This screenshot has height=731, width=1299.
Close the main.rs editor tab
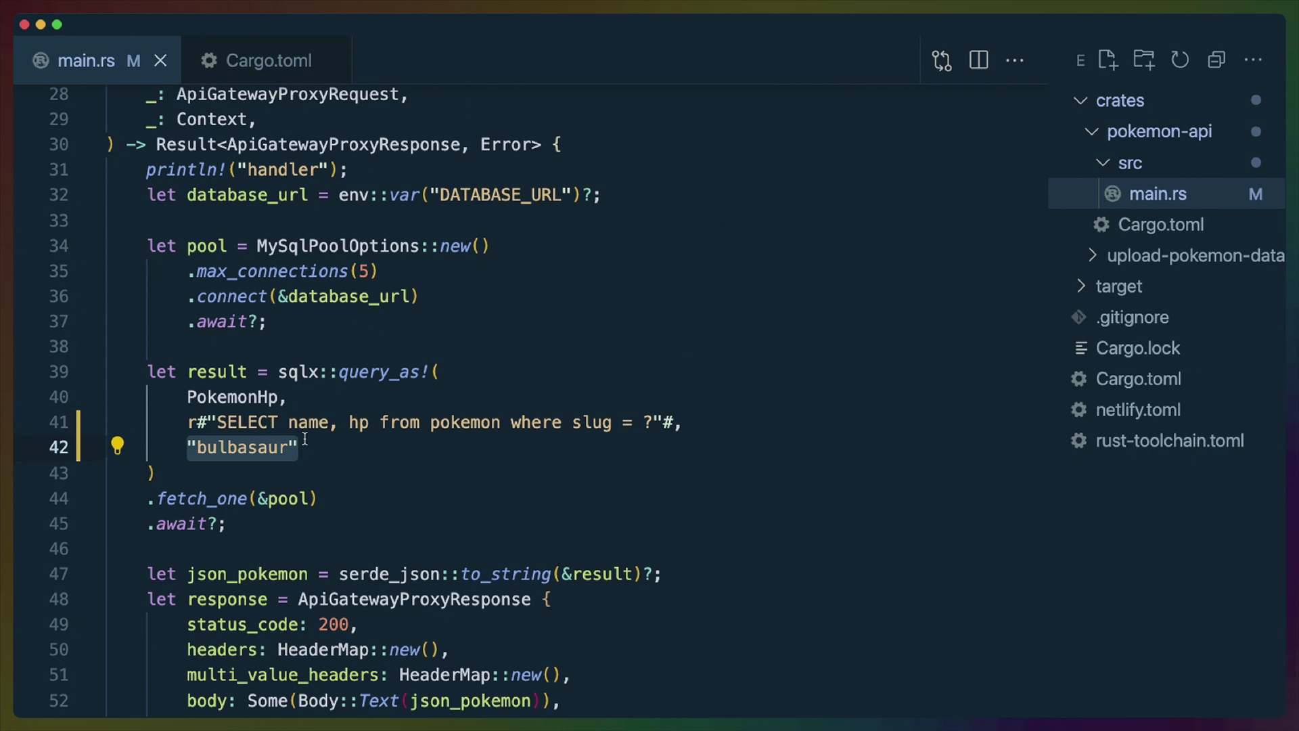[160, 61]
